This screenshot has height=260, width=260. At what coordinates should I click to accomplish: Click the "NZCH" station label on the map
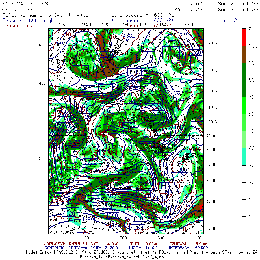(x=124, y=52)
